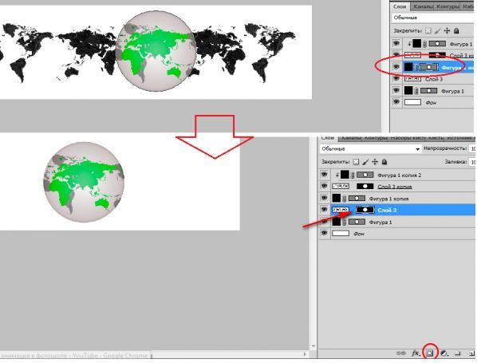Viewport: 477px width, 363px height.
Task: Select Фигура 1 layer name in lower panel
Action: pos(380,223)
